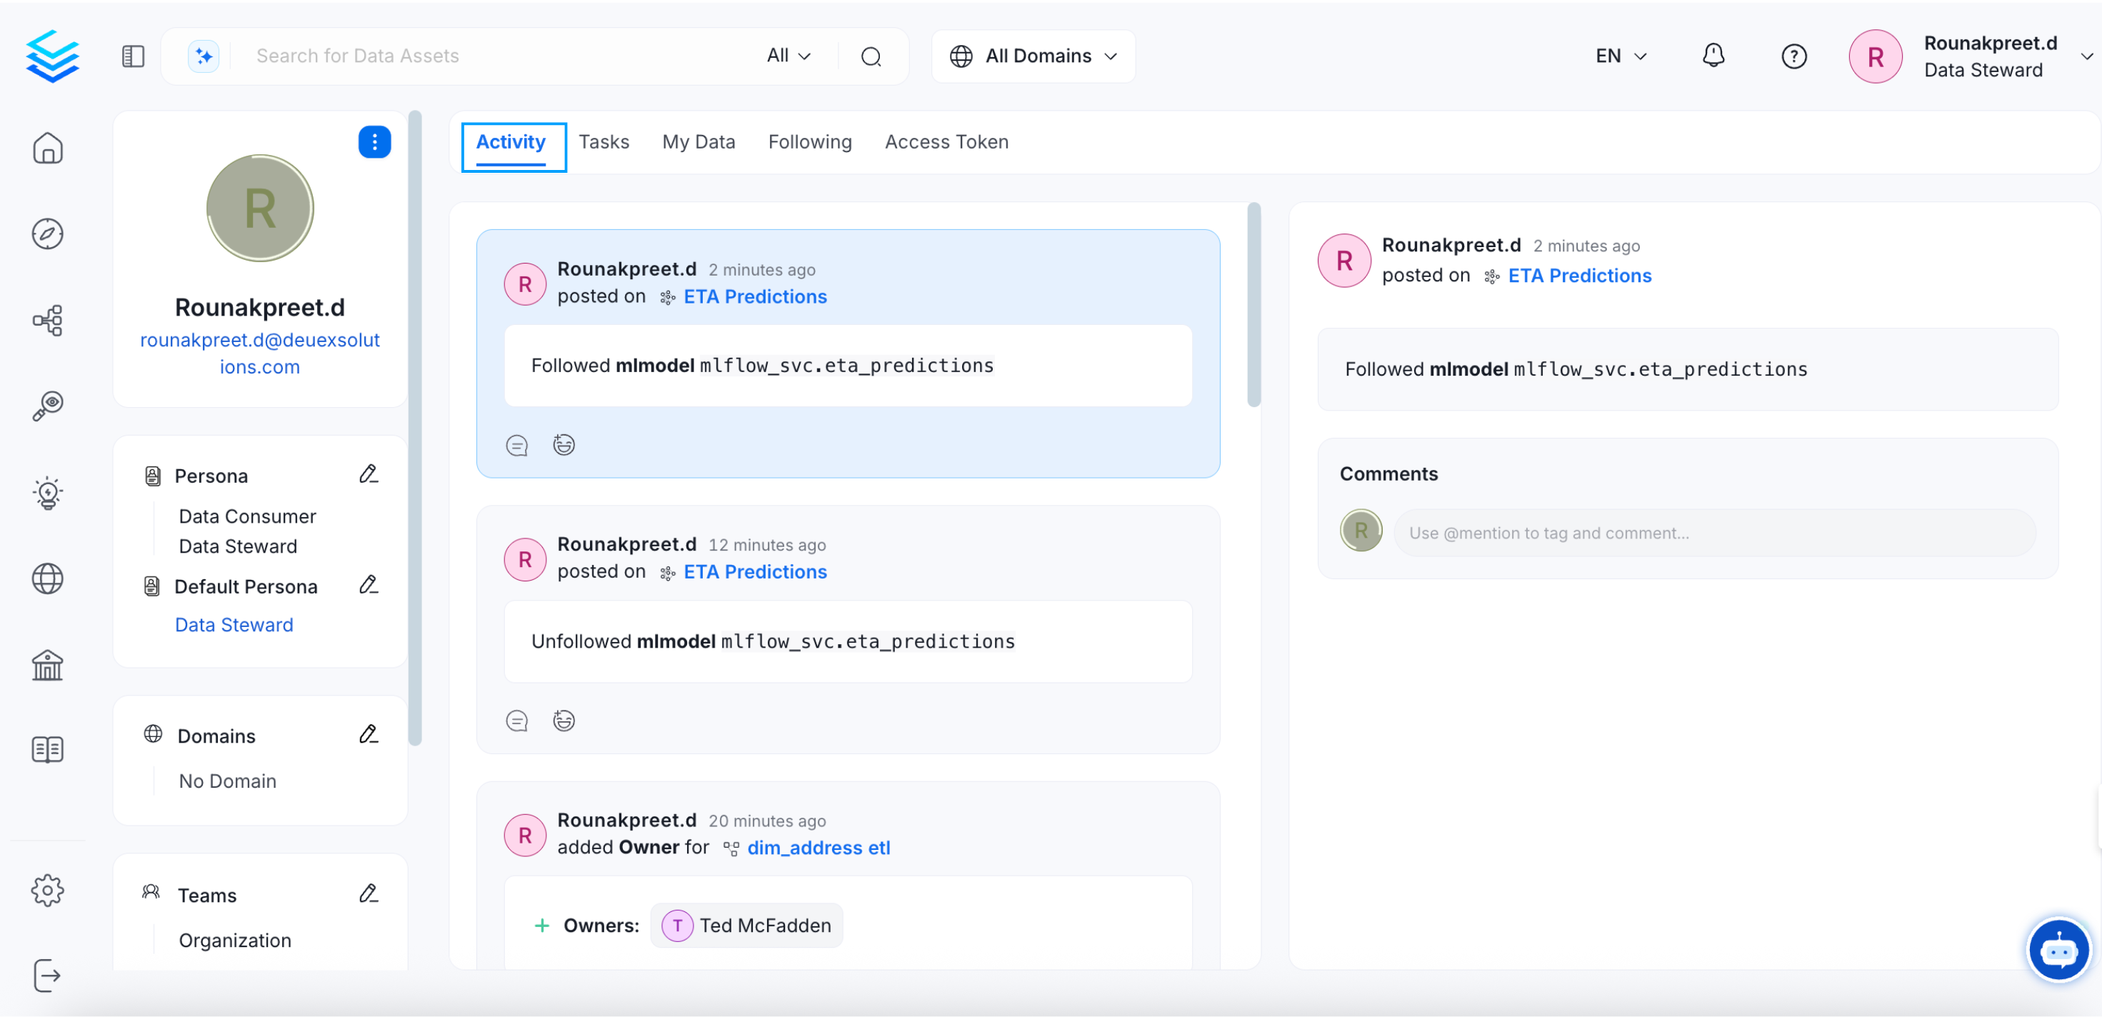This screenshot has width=2102, height=1017.
Task: Click the notifications bell icon
Action: (1713, 56)
